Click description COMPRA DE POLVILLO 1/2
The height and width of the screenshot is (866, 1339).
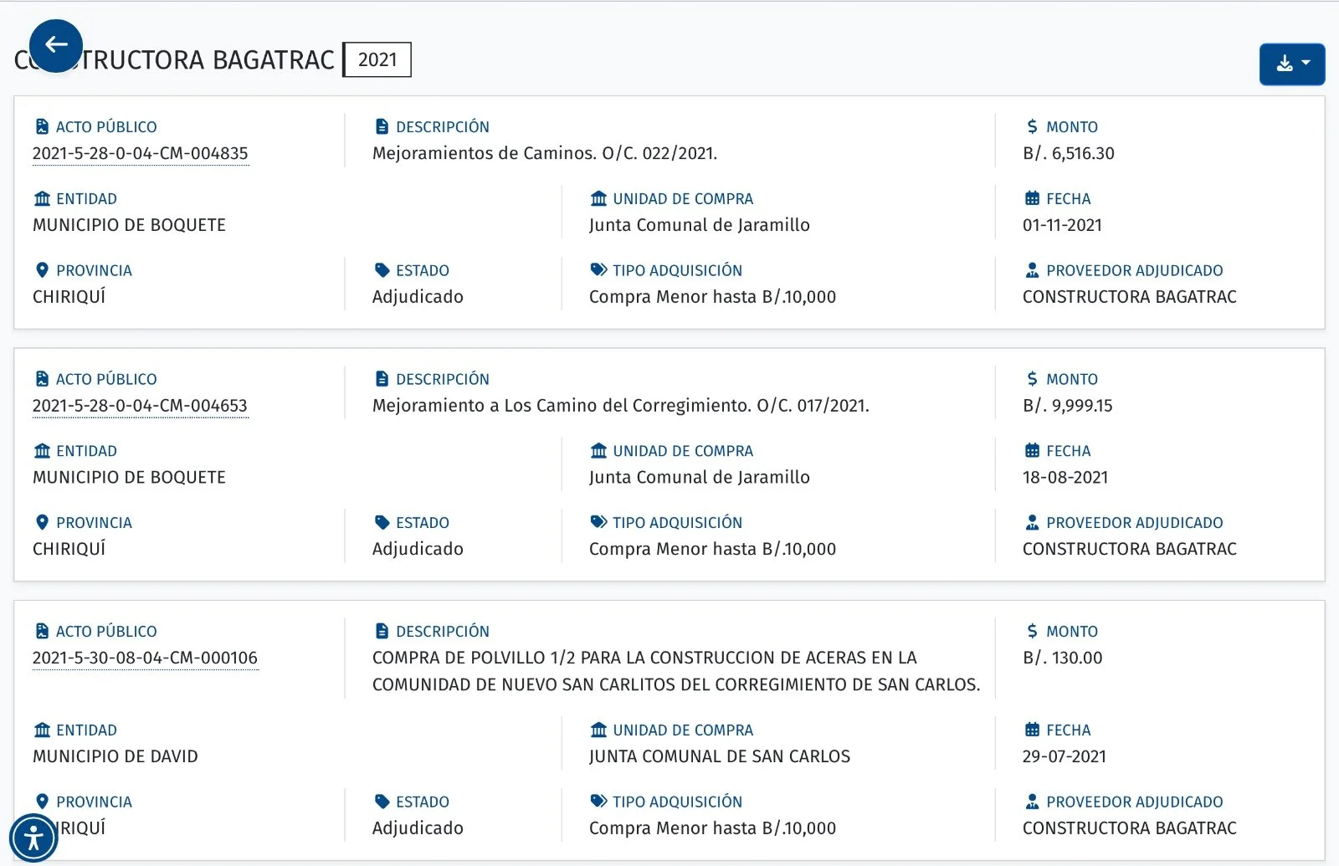(676, 671)
